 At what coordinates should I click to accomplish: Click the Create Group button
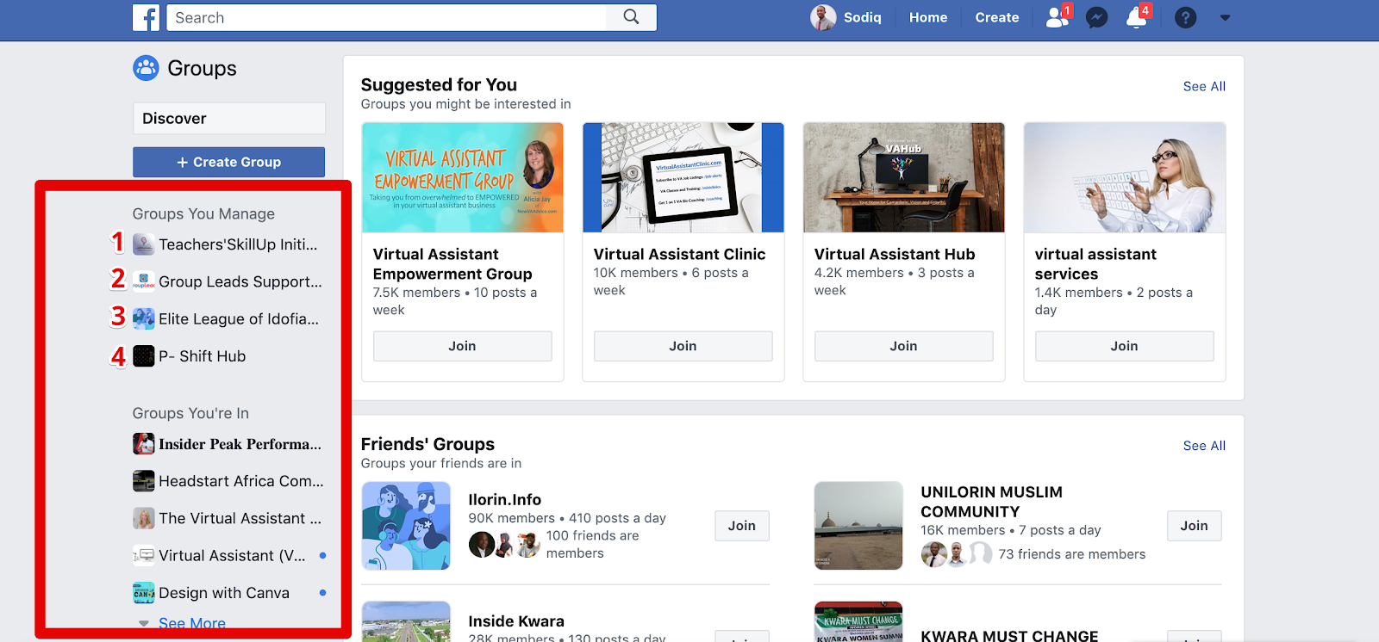[229, 162]
